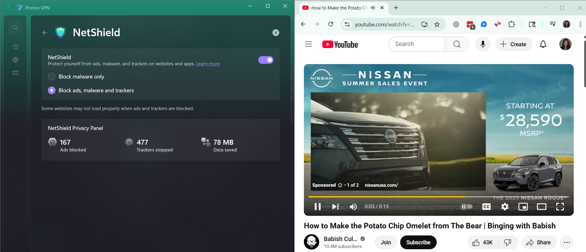Go back from the NetShield page
This screenshot has height=252, width=586.
tap(45, 32)
